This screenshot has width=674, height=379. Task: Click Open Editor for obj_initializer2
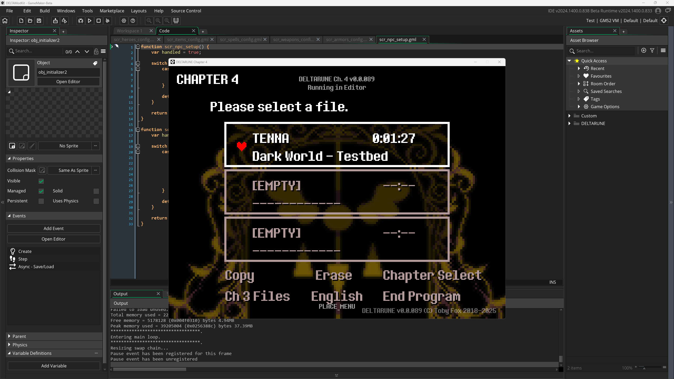[x=68, y=81]
